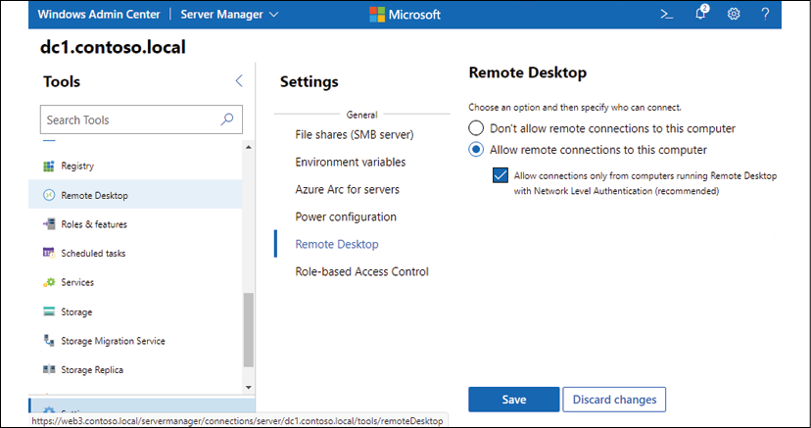Select Don't allow remote connections

tap(476, 127)
